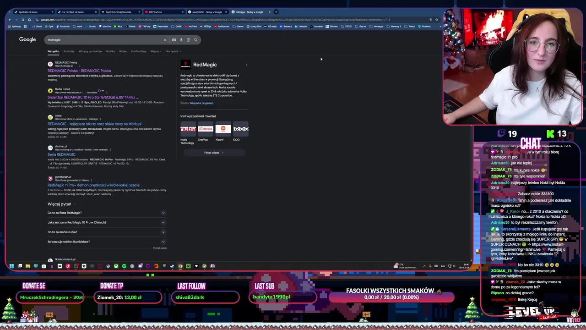Open the sferis.pl REDMAGIC offers result

pos(94,124)
